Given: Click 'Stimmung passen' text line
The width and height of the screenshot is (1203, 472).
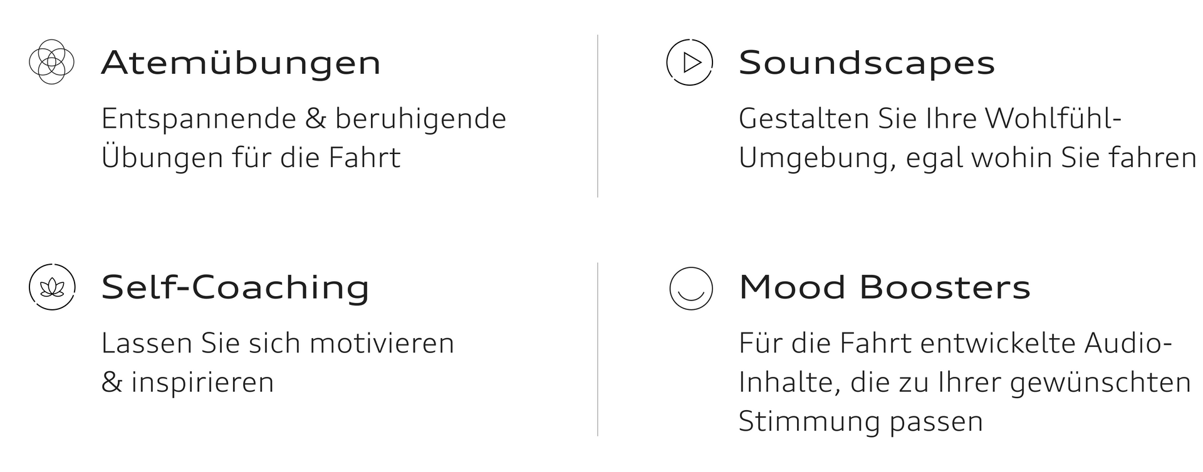Looking at the screenshot, I should click(x=861, y=422).
